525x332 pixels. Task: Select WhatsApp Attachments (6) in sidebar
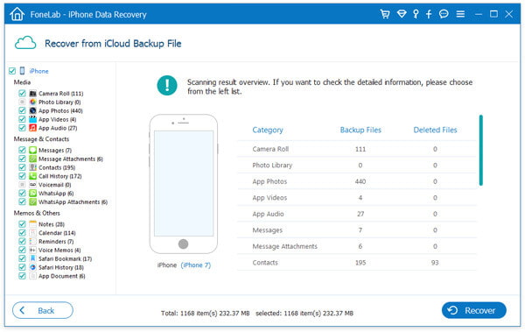pyautogui.click(x=73, y=202)
